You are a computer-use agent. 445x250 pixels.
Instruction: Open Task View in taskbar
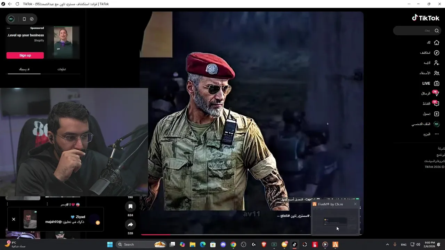(172, 244)
